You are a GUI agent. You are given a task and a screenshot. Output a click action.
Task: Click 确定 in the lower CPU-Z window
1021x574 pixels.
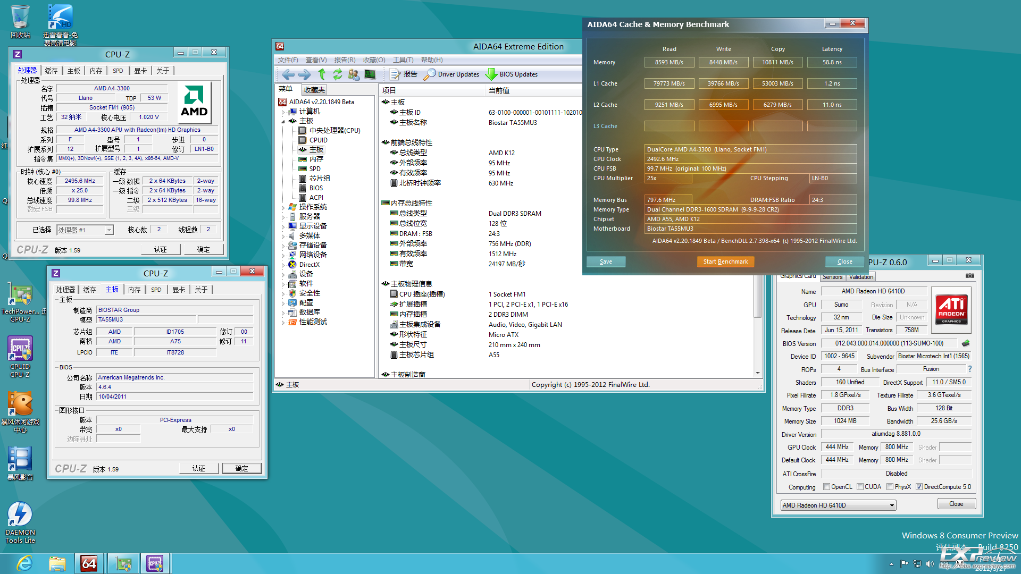(x=242, y=468)
